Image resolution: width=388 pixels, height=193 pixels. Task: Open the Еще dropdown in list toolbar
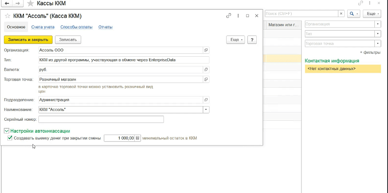tap(371, 14)
